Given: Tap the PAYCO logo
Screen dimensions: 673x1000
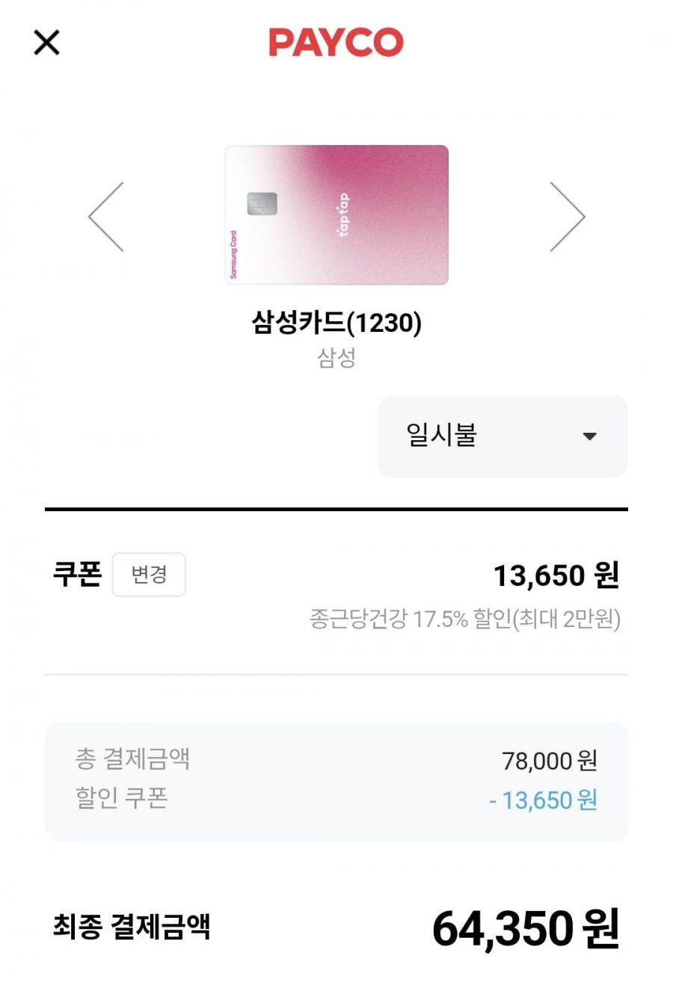Looking at the screenshot, I should click(336, 43).
